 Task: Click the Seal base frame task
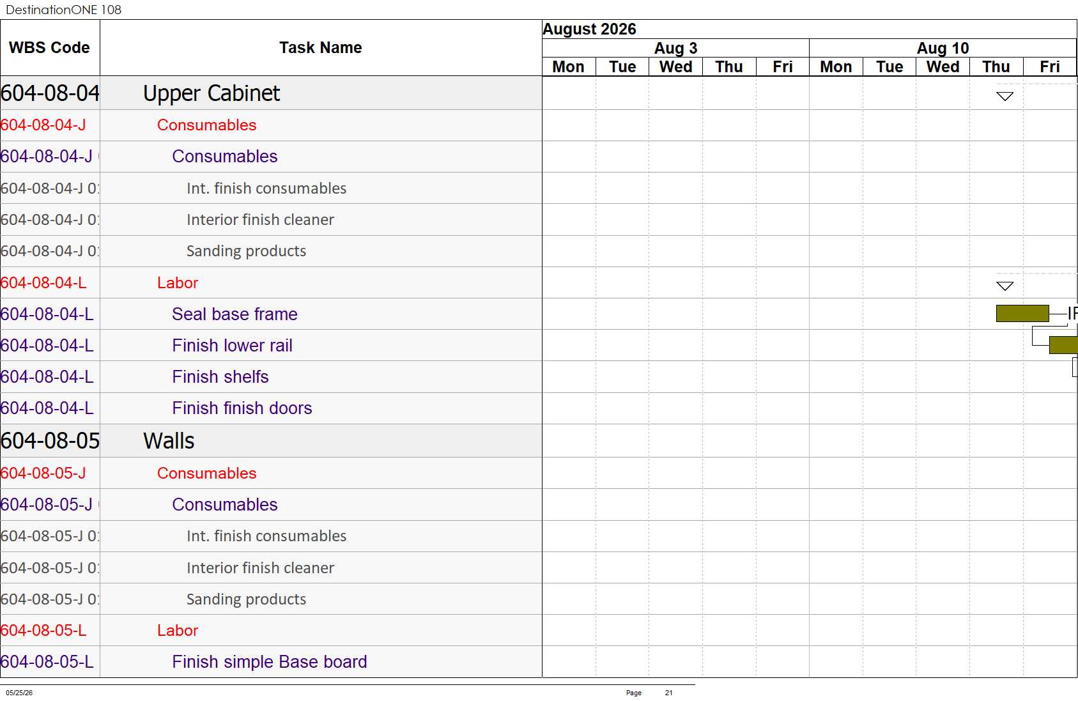(235, 314)
